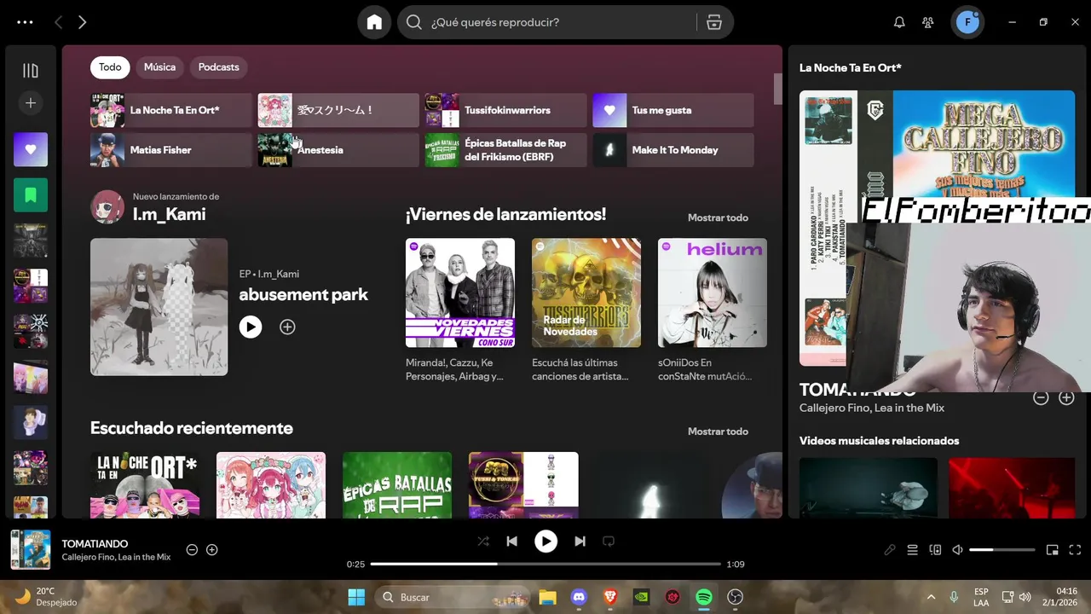The image size is (1091, 614).
Task: Adjust the volume slider
Action: click(x=1002, y=550)
